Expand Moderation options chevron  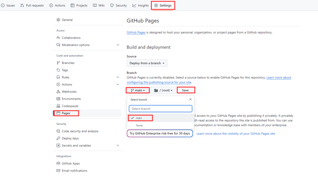point(118,45)
